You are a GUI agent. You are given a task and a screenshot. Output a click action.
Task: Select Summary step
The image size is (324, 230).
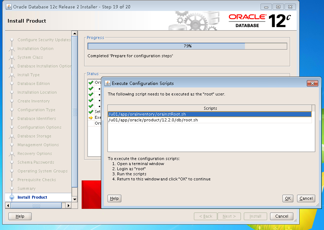pos(27,188)
